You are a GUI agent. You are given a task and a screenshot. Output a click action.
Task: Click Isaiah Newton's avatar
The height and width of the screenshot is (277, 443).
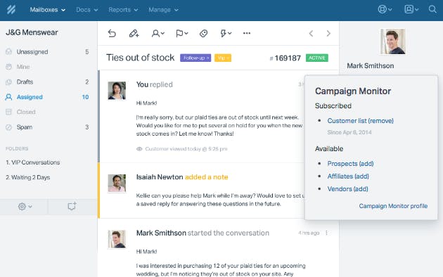pyautogui.click(x=117, y=183)
